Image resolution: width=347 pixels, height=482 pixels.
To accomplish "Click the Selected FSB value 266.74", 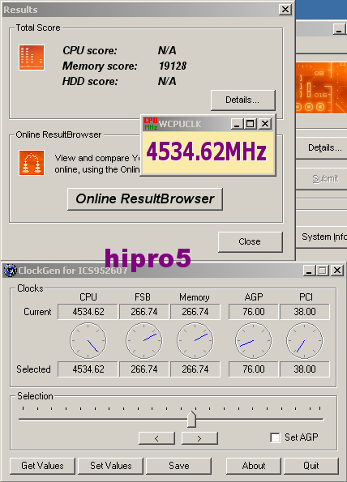I will [x=144, y=369].
